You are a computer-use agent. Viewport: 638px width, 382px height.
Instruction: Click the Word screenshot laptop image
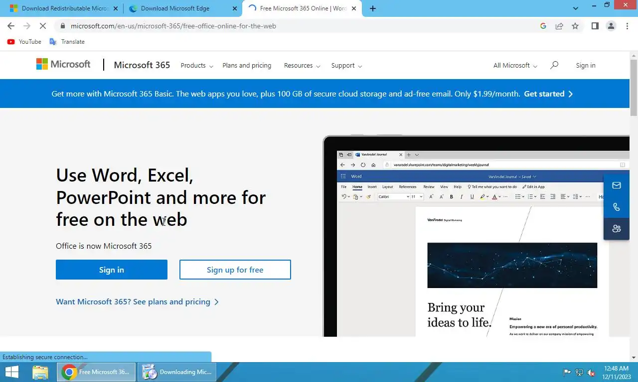pos(476,236)
